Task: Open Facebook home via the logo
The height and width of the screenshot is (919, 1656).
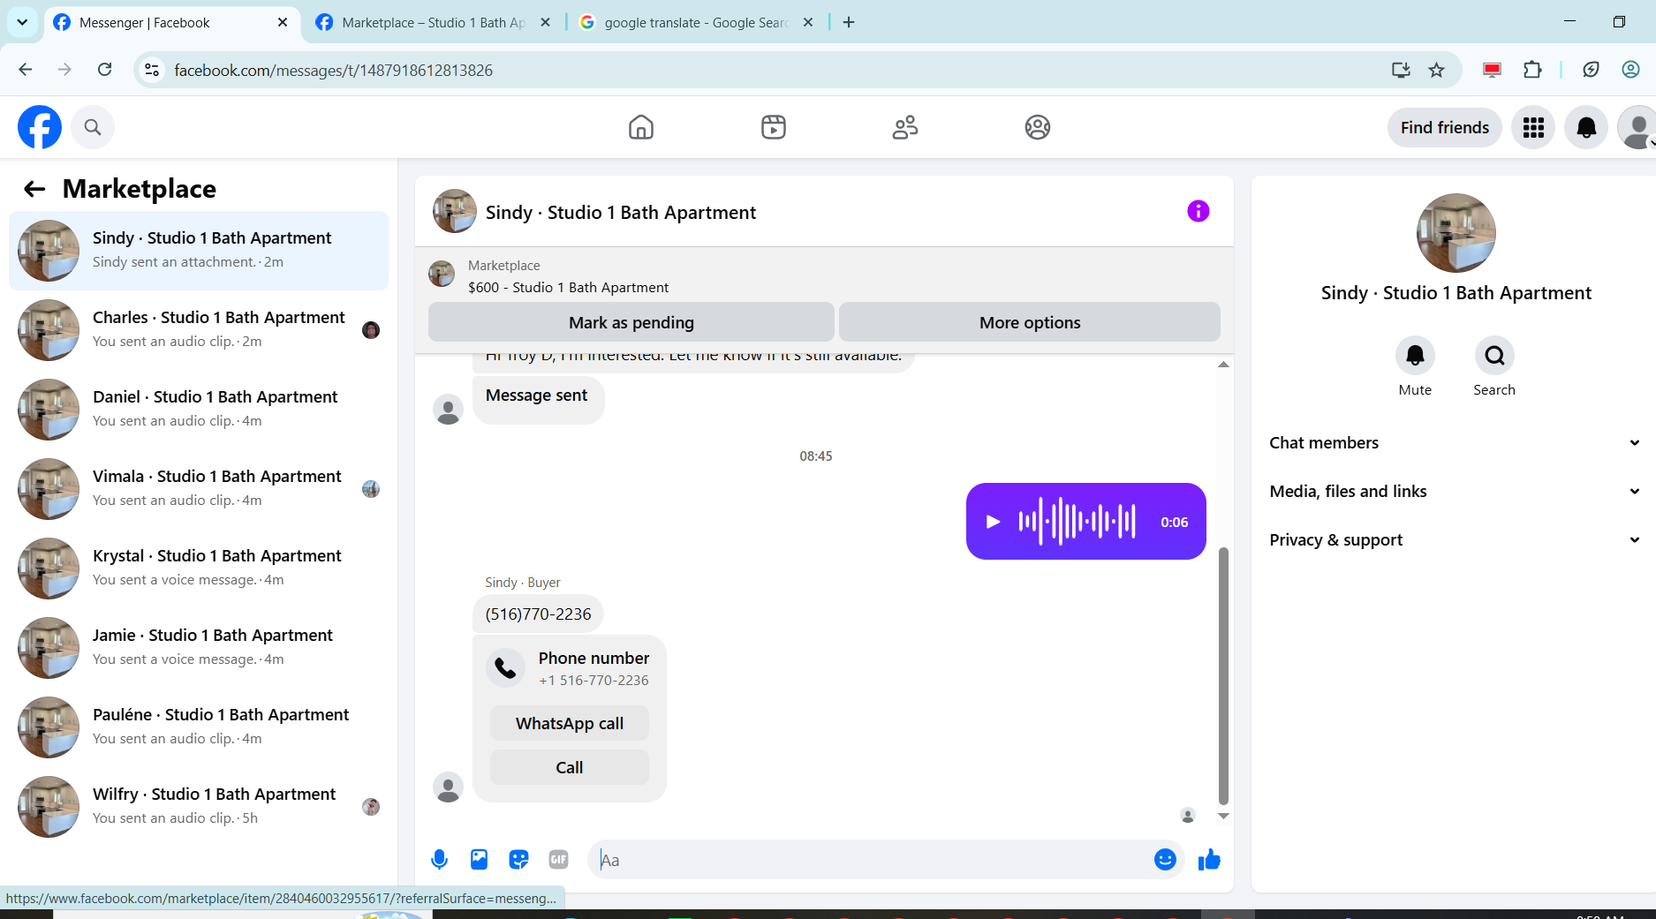Action: pos(40,127)
